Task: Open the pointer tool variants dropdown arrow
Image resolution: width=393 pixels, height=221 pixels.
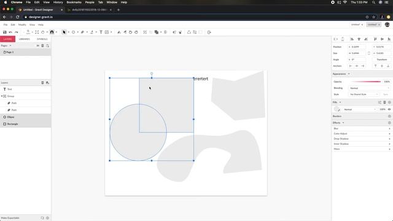Action: coord(68,32)
